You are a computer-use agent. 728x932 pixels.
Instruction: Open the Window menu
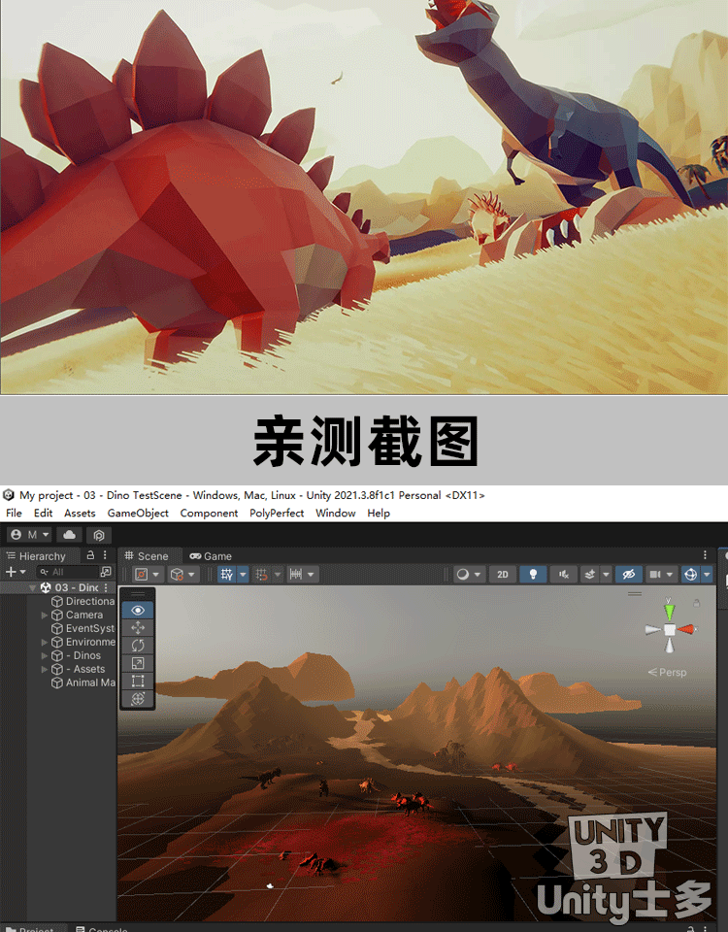(x=335, y=513)
